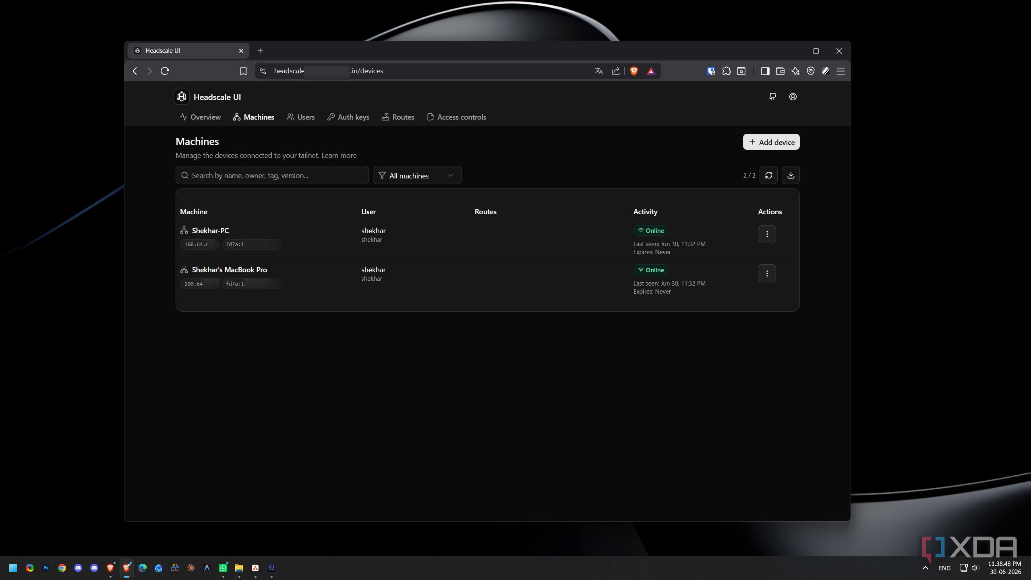Open Windows Start menu on taskbar

(x=13, y=568)
